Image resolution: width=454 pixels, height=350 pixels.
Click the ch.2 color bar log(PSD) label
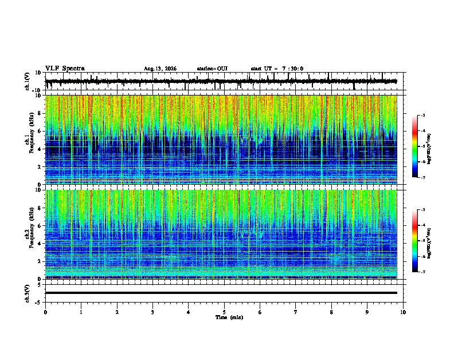[429, 244]
